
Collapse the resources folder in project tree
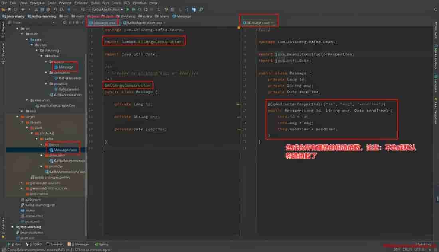27,100
